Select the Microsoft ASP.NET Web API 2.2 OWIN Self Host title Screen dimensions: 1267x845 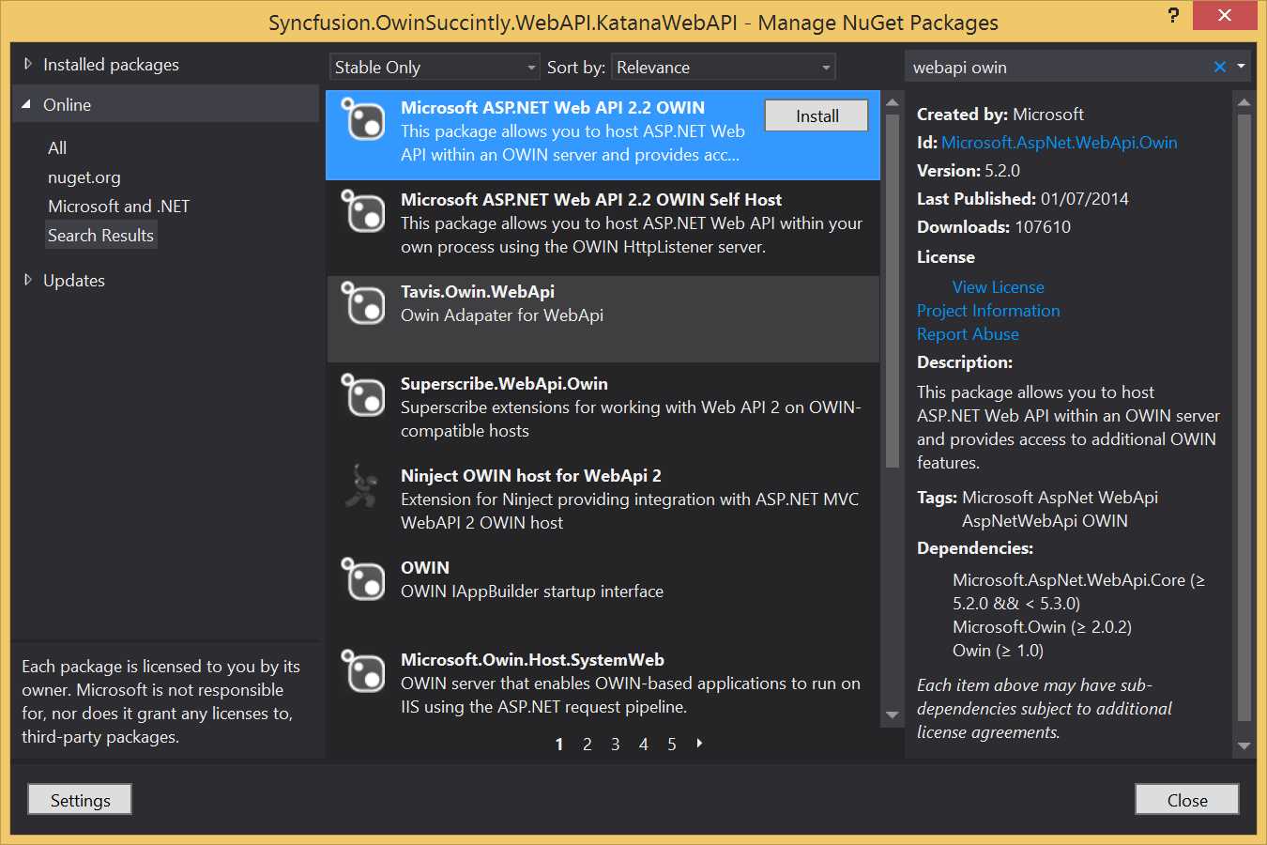[591, 199]
